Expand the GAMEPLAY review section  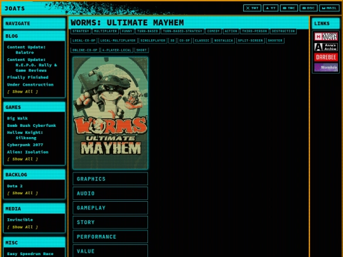pos(111,208)
